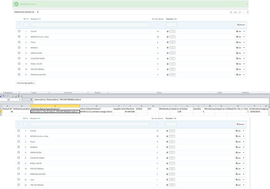Click Ver button for top MODELO row

point(239,48)
